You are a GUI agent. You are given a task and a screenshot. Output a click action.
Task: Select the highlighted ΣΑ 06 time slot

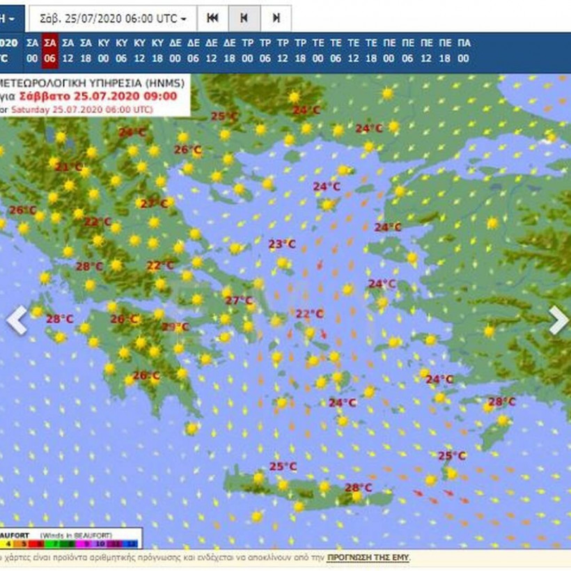point(49,51)
